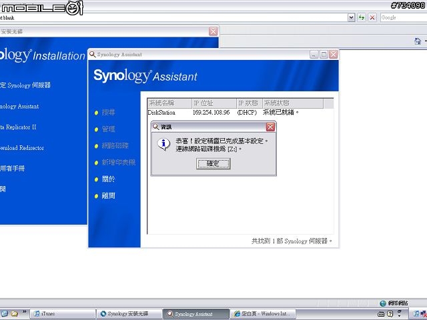Select the DiskStation row name
This screenshot has width=427, height=320.
(x=161, y=113)
